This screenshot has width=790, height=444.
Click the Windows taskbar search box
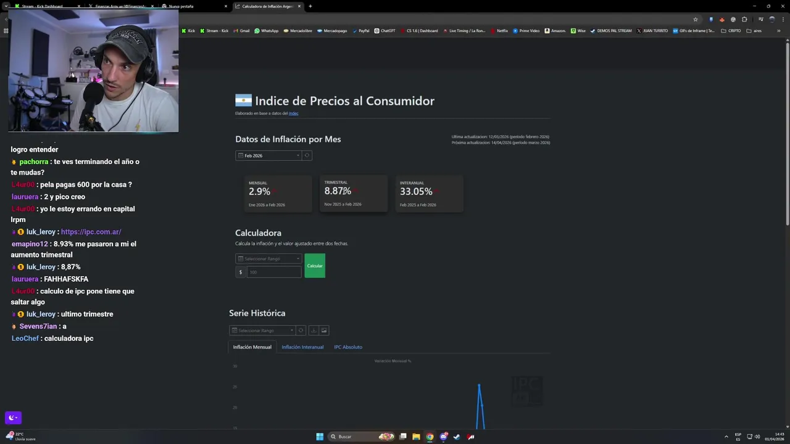pyautogui.click(x=362, y=437)
